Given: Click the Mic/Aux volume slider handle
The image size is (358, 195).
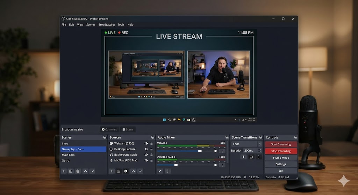Looking at the screenshot, I should tap(200, 151).
